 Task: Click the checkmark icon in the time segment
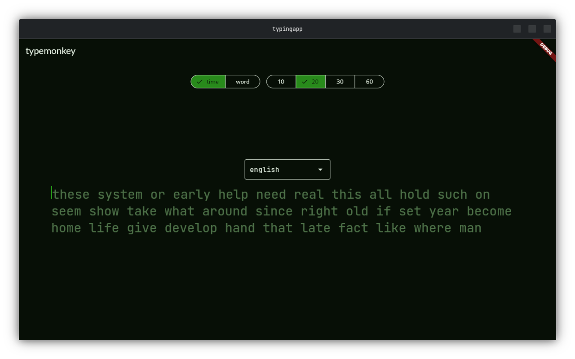[200, 82]
